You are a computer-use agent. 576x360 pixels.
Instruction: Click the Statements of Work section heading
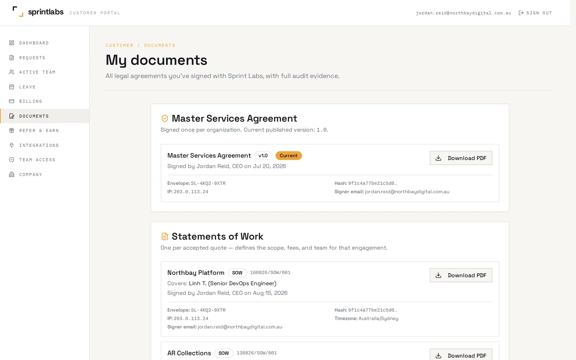click(217, 236)
